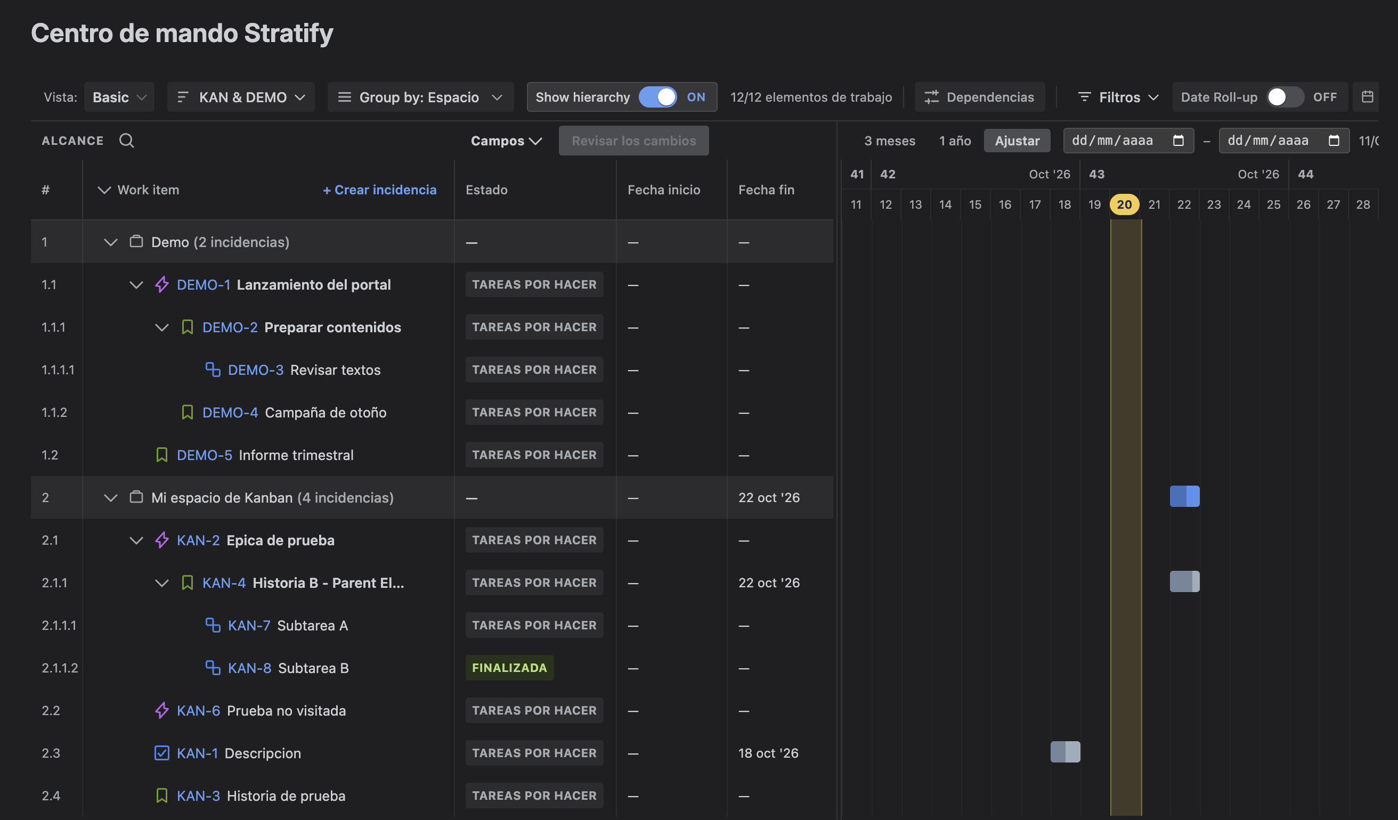Click the story bookmark icon for DEMO-2
This screenshot has height=820, width=1398.
coord(188,327)
